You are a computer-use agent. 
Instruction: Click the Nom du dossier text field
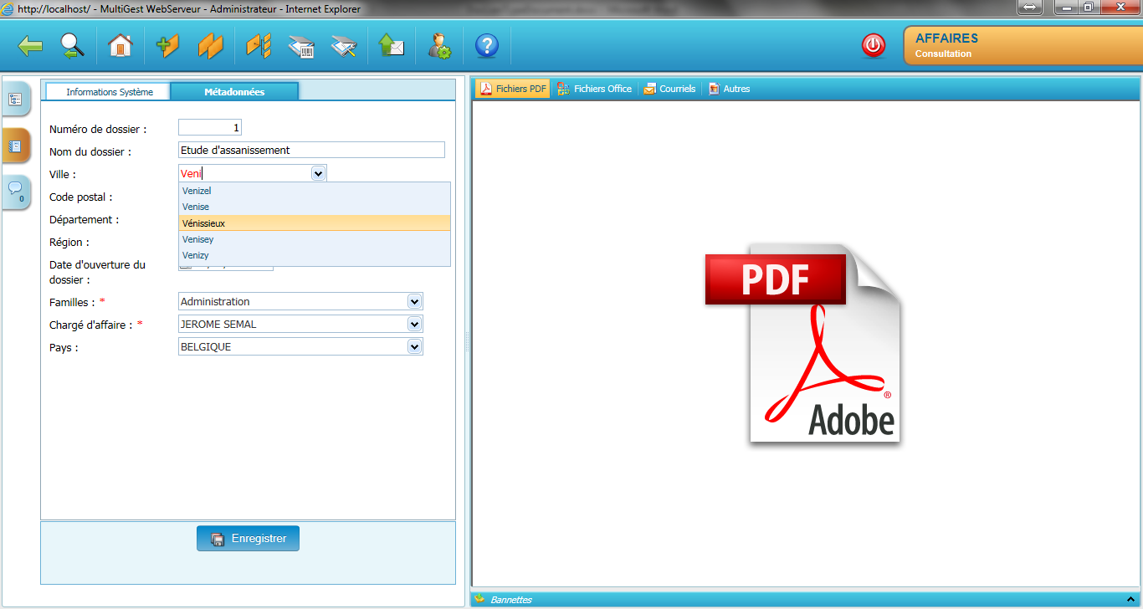[311, 151]
